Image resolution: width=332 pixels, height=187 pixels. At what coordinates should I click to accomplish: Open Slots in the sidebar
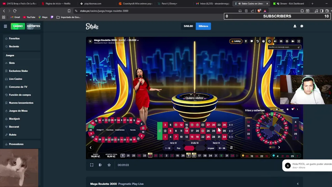pos(21,63)
